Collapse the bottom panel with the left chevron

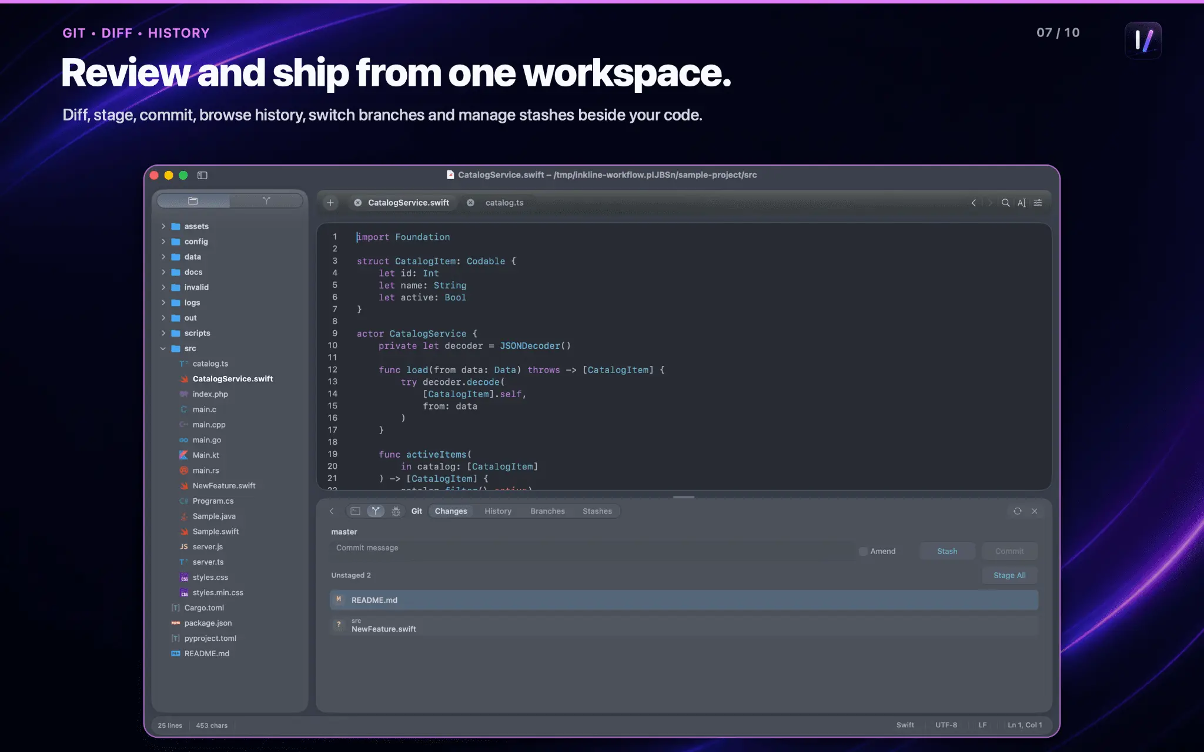click(332, 511)
